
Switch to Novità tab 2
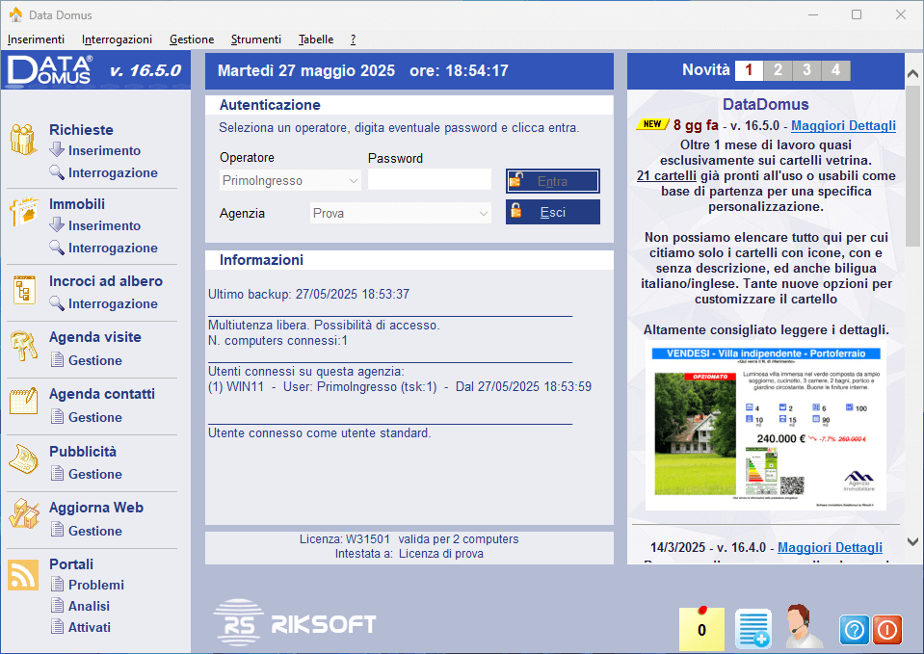[778, 70]
